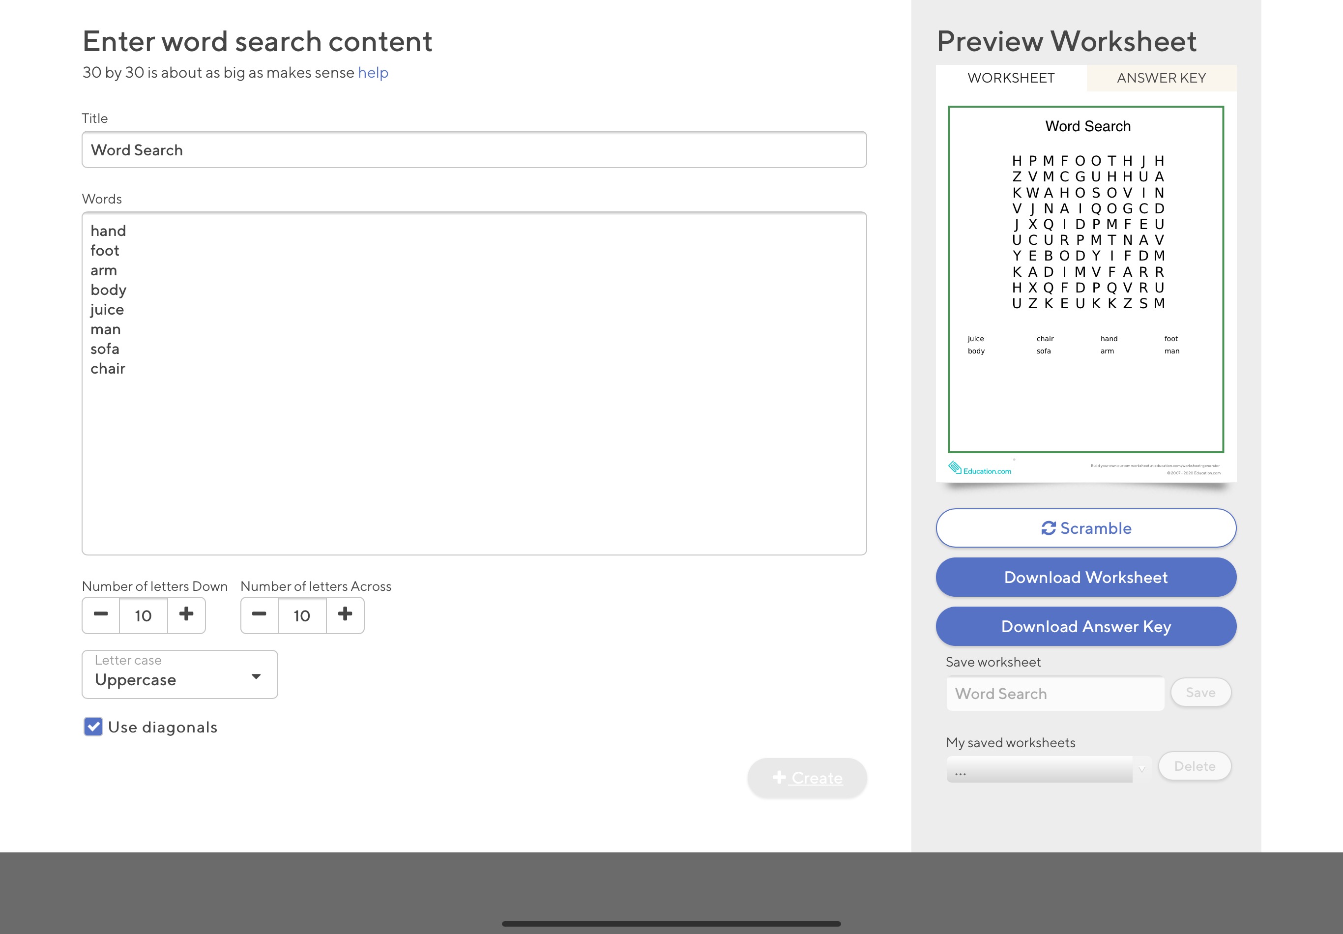This screenshot has height=934, width=1343.
Task: Click the Create button
Action: [x=807, y=778]
